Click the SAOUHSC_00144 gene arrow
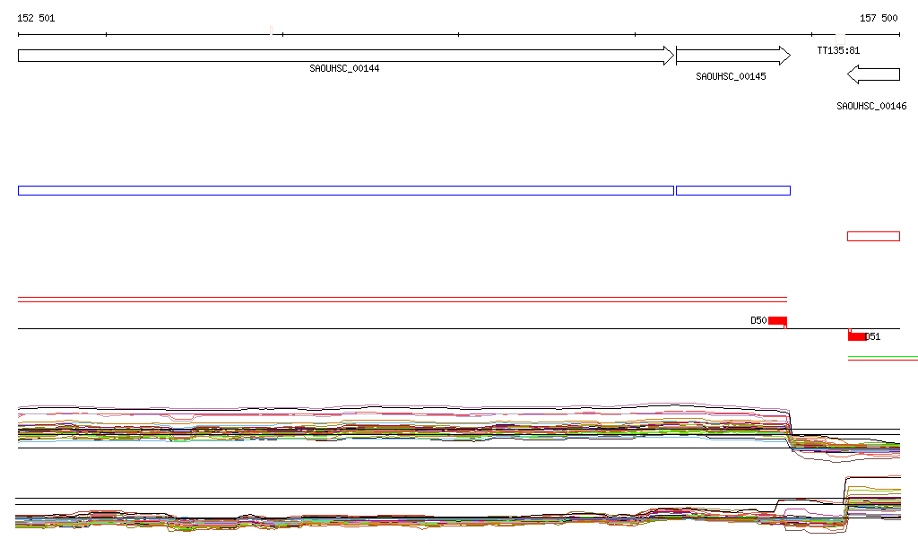 tap(345, 56)
